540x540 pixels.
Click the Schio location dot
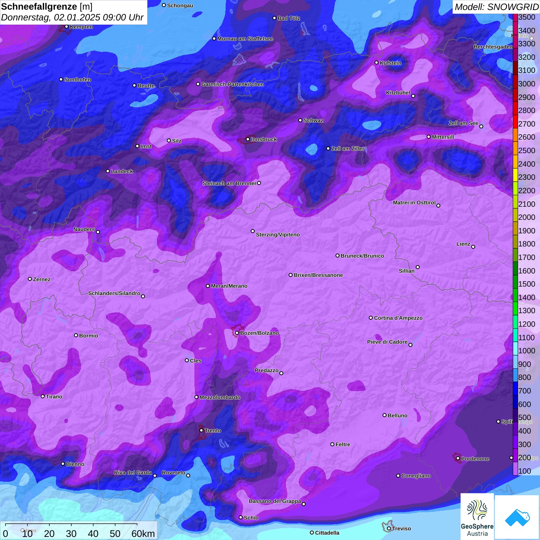241,518
